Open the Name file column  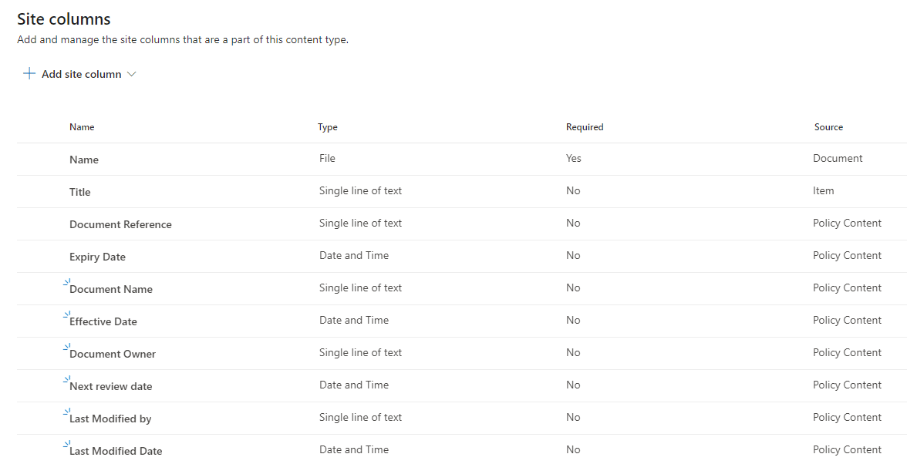84,160
